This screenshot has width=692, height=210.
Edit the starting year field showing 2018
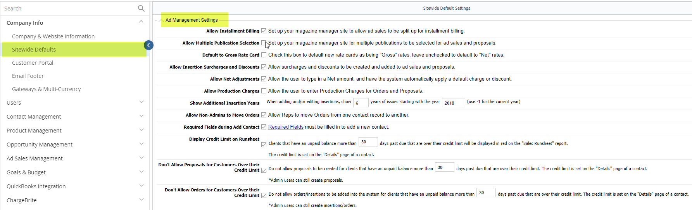(453, 103)
